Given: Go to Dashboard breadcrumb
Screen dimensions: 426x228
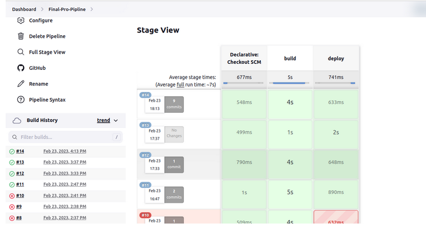Looking at the screenshot, I should click(24, 9).
